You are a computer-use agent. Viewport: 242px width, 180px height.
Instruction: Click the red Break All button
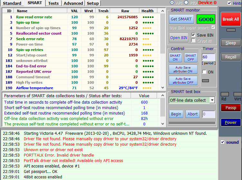click(231, 19)
